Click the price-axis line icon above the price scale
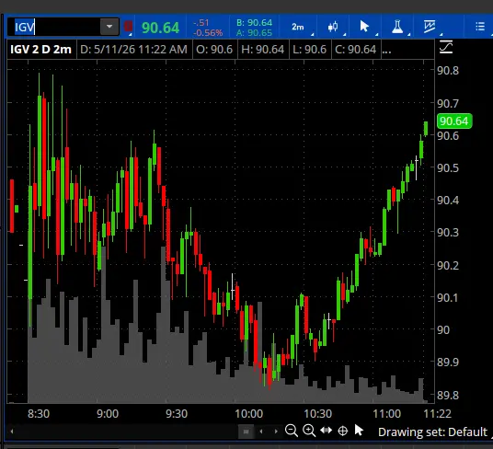Viewport: 493px width, 449px height. click(446, 47)
